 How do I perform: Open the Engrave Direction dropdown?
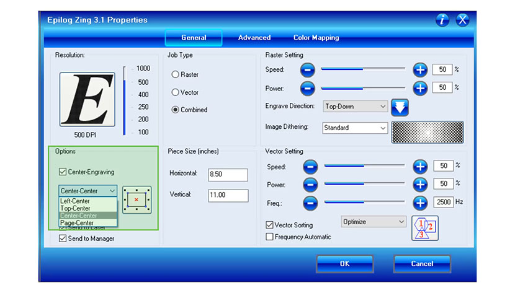(355, 107)
